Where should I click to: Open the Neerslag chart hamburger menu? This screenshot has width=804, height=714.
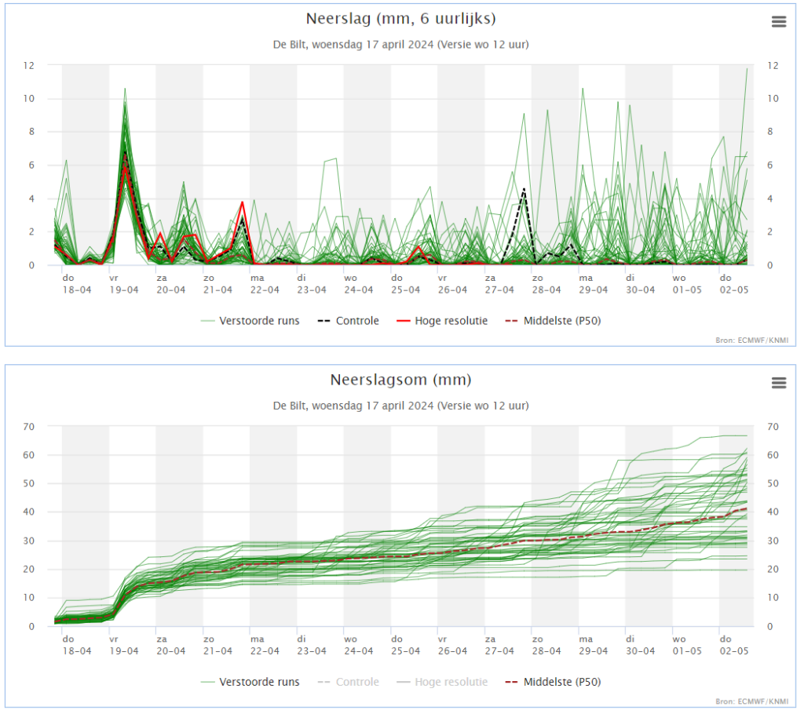click(x=778, y=21)
